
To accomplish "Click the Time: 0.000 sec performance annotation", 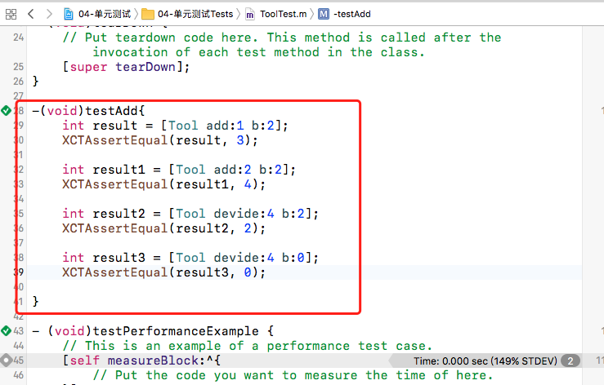I will 485,361.
